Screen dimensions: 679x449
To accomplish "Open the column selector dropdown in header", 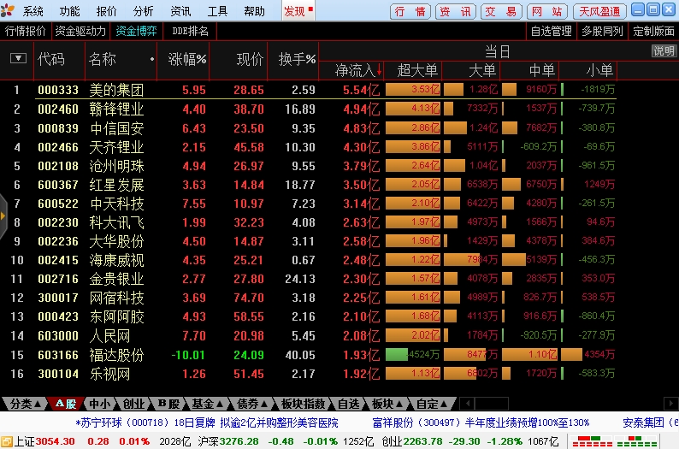I will coord(18,58).
